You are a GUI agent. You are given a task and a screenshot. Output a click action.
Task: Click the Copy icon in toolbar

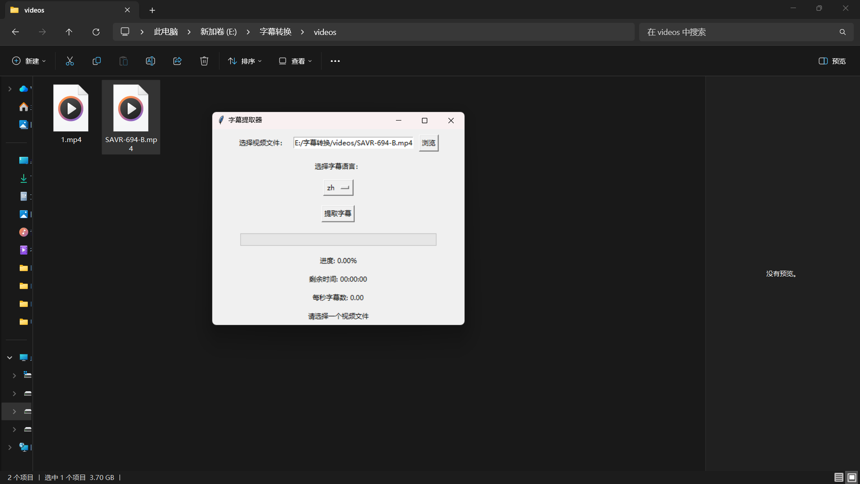[97, 61]
